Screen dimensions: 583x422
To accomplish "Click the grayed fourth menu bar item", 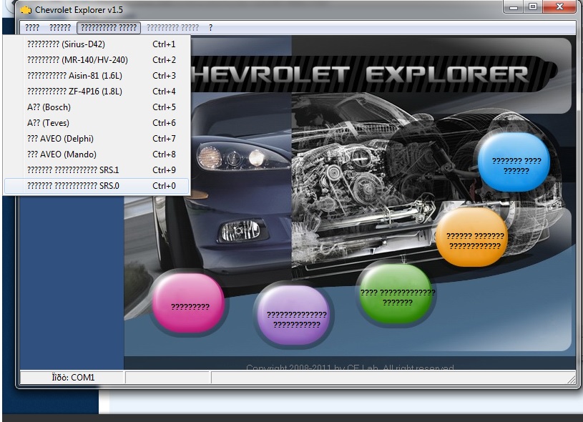I will (x=172, y=27).
